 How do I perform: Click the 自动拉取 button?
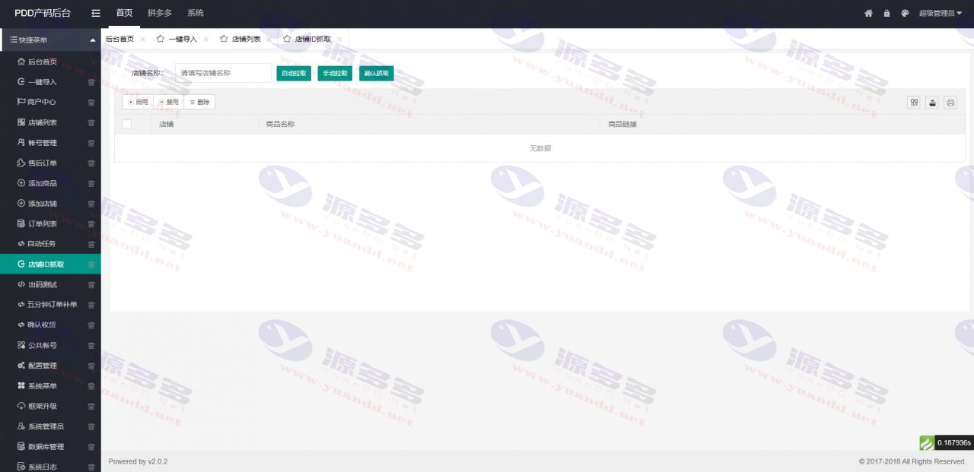294,74
